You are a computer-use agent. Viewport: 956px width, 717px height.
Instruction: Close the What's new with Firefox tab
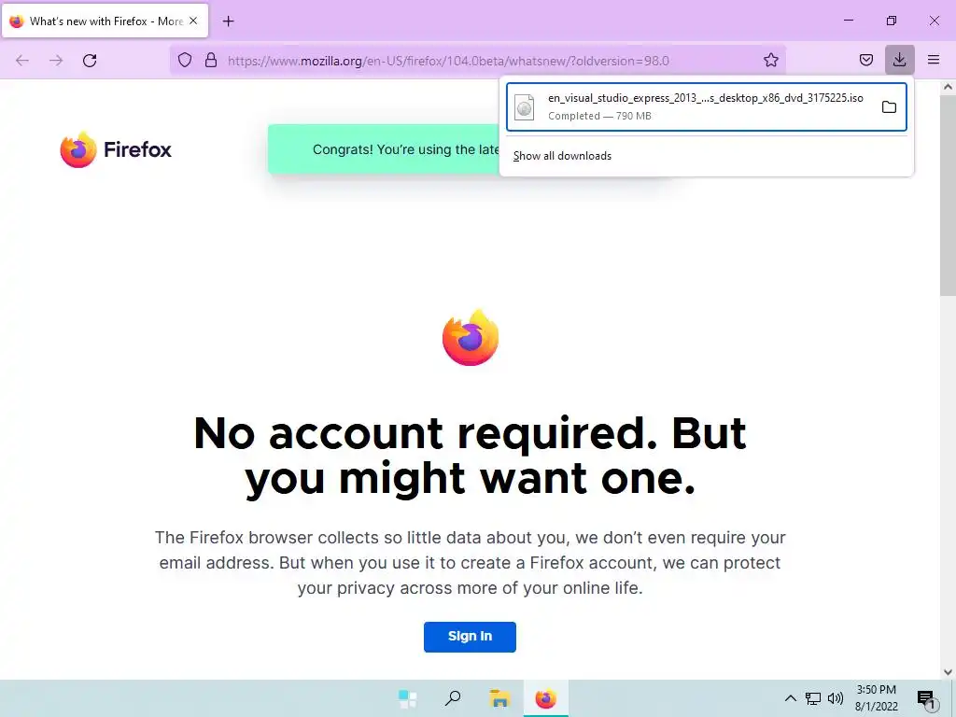193,21
